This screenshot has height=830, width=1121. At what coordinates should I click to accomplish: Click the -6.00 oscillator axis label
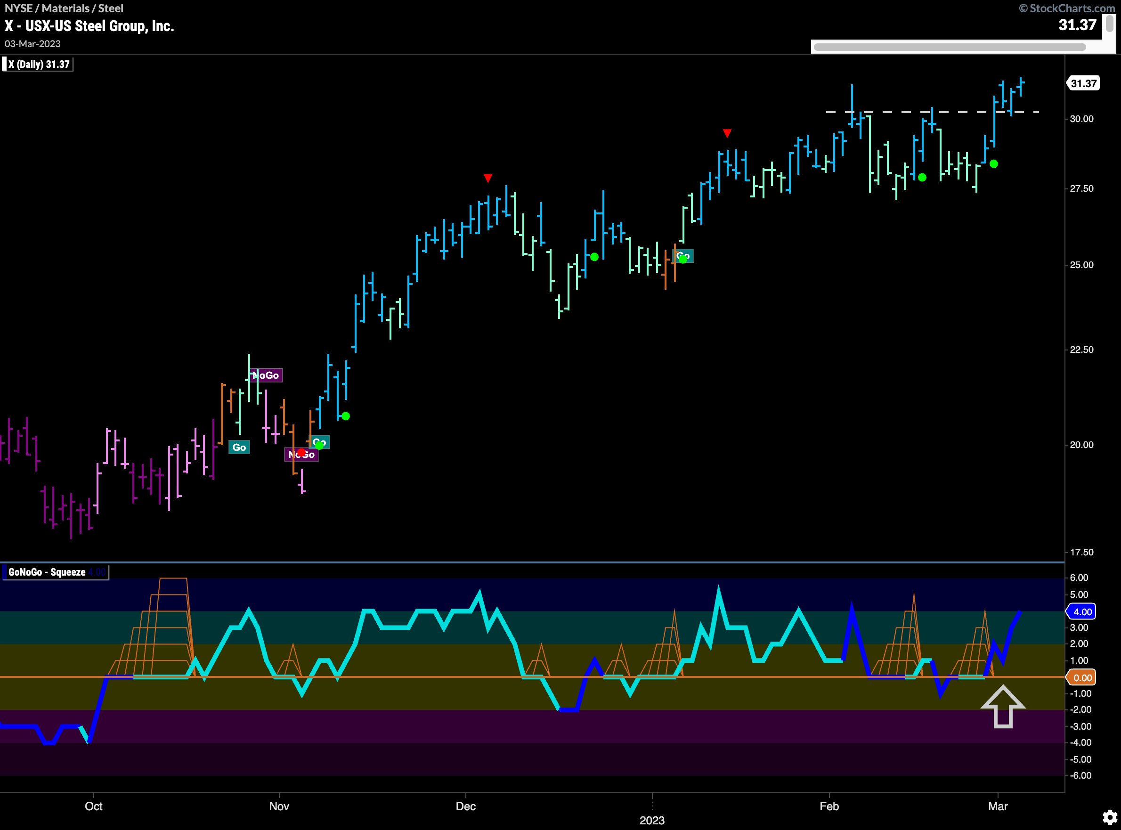pos(1080,776)
